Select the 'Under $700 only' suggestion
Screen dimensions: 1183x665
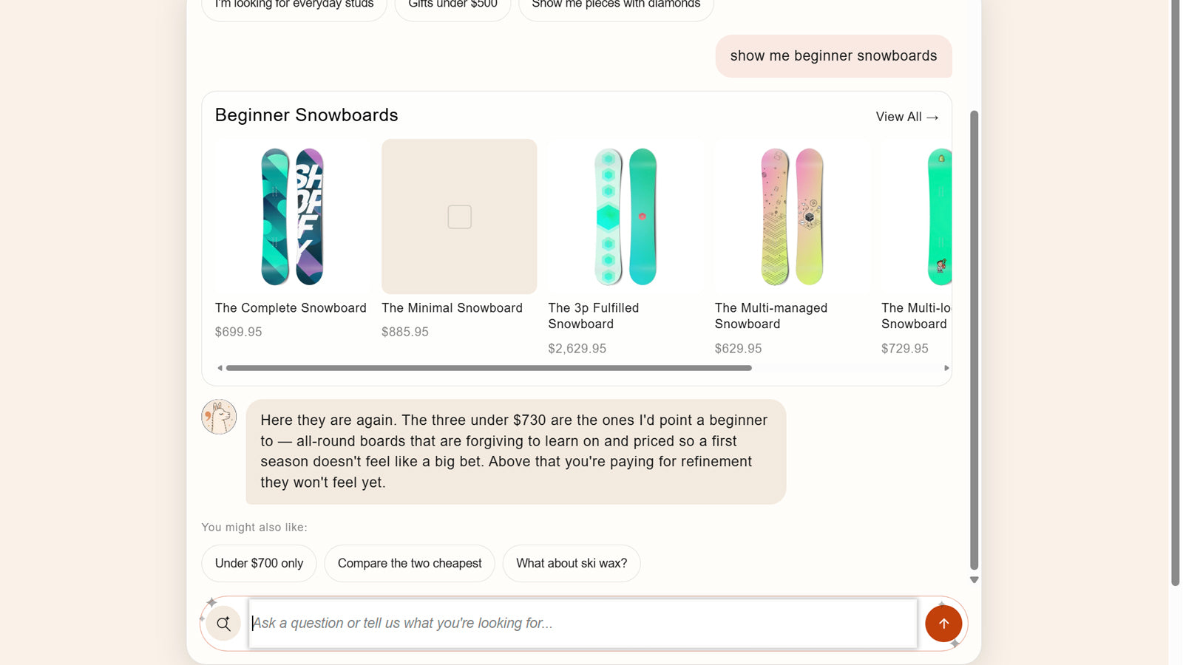coord(259,563)
